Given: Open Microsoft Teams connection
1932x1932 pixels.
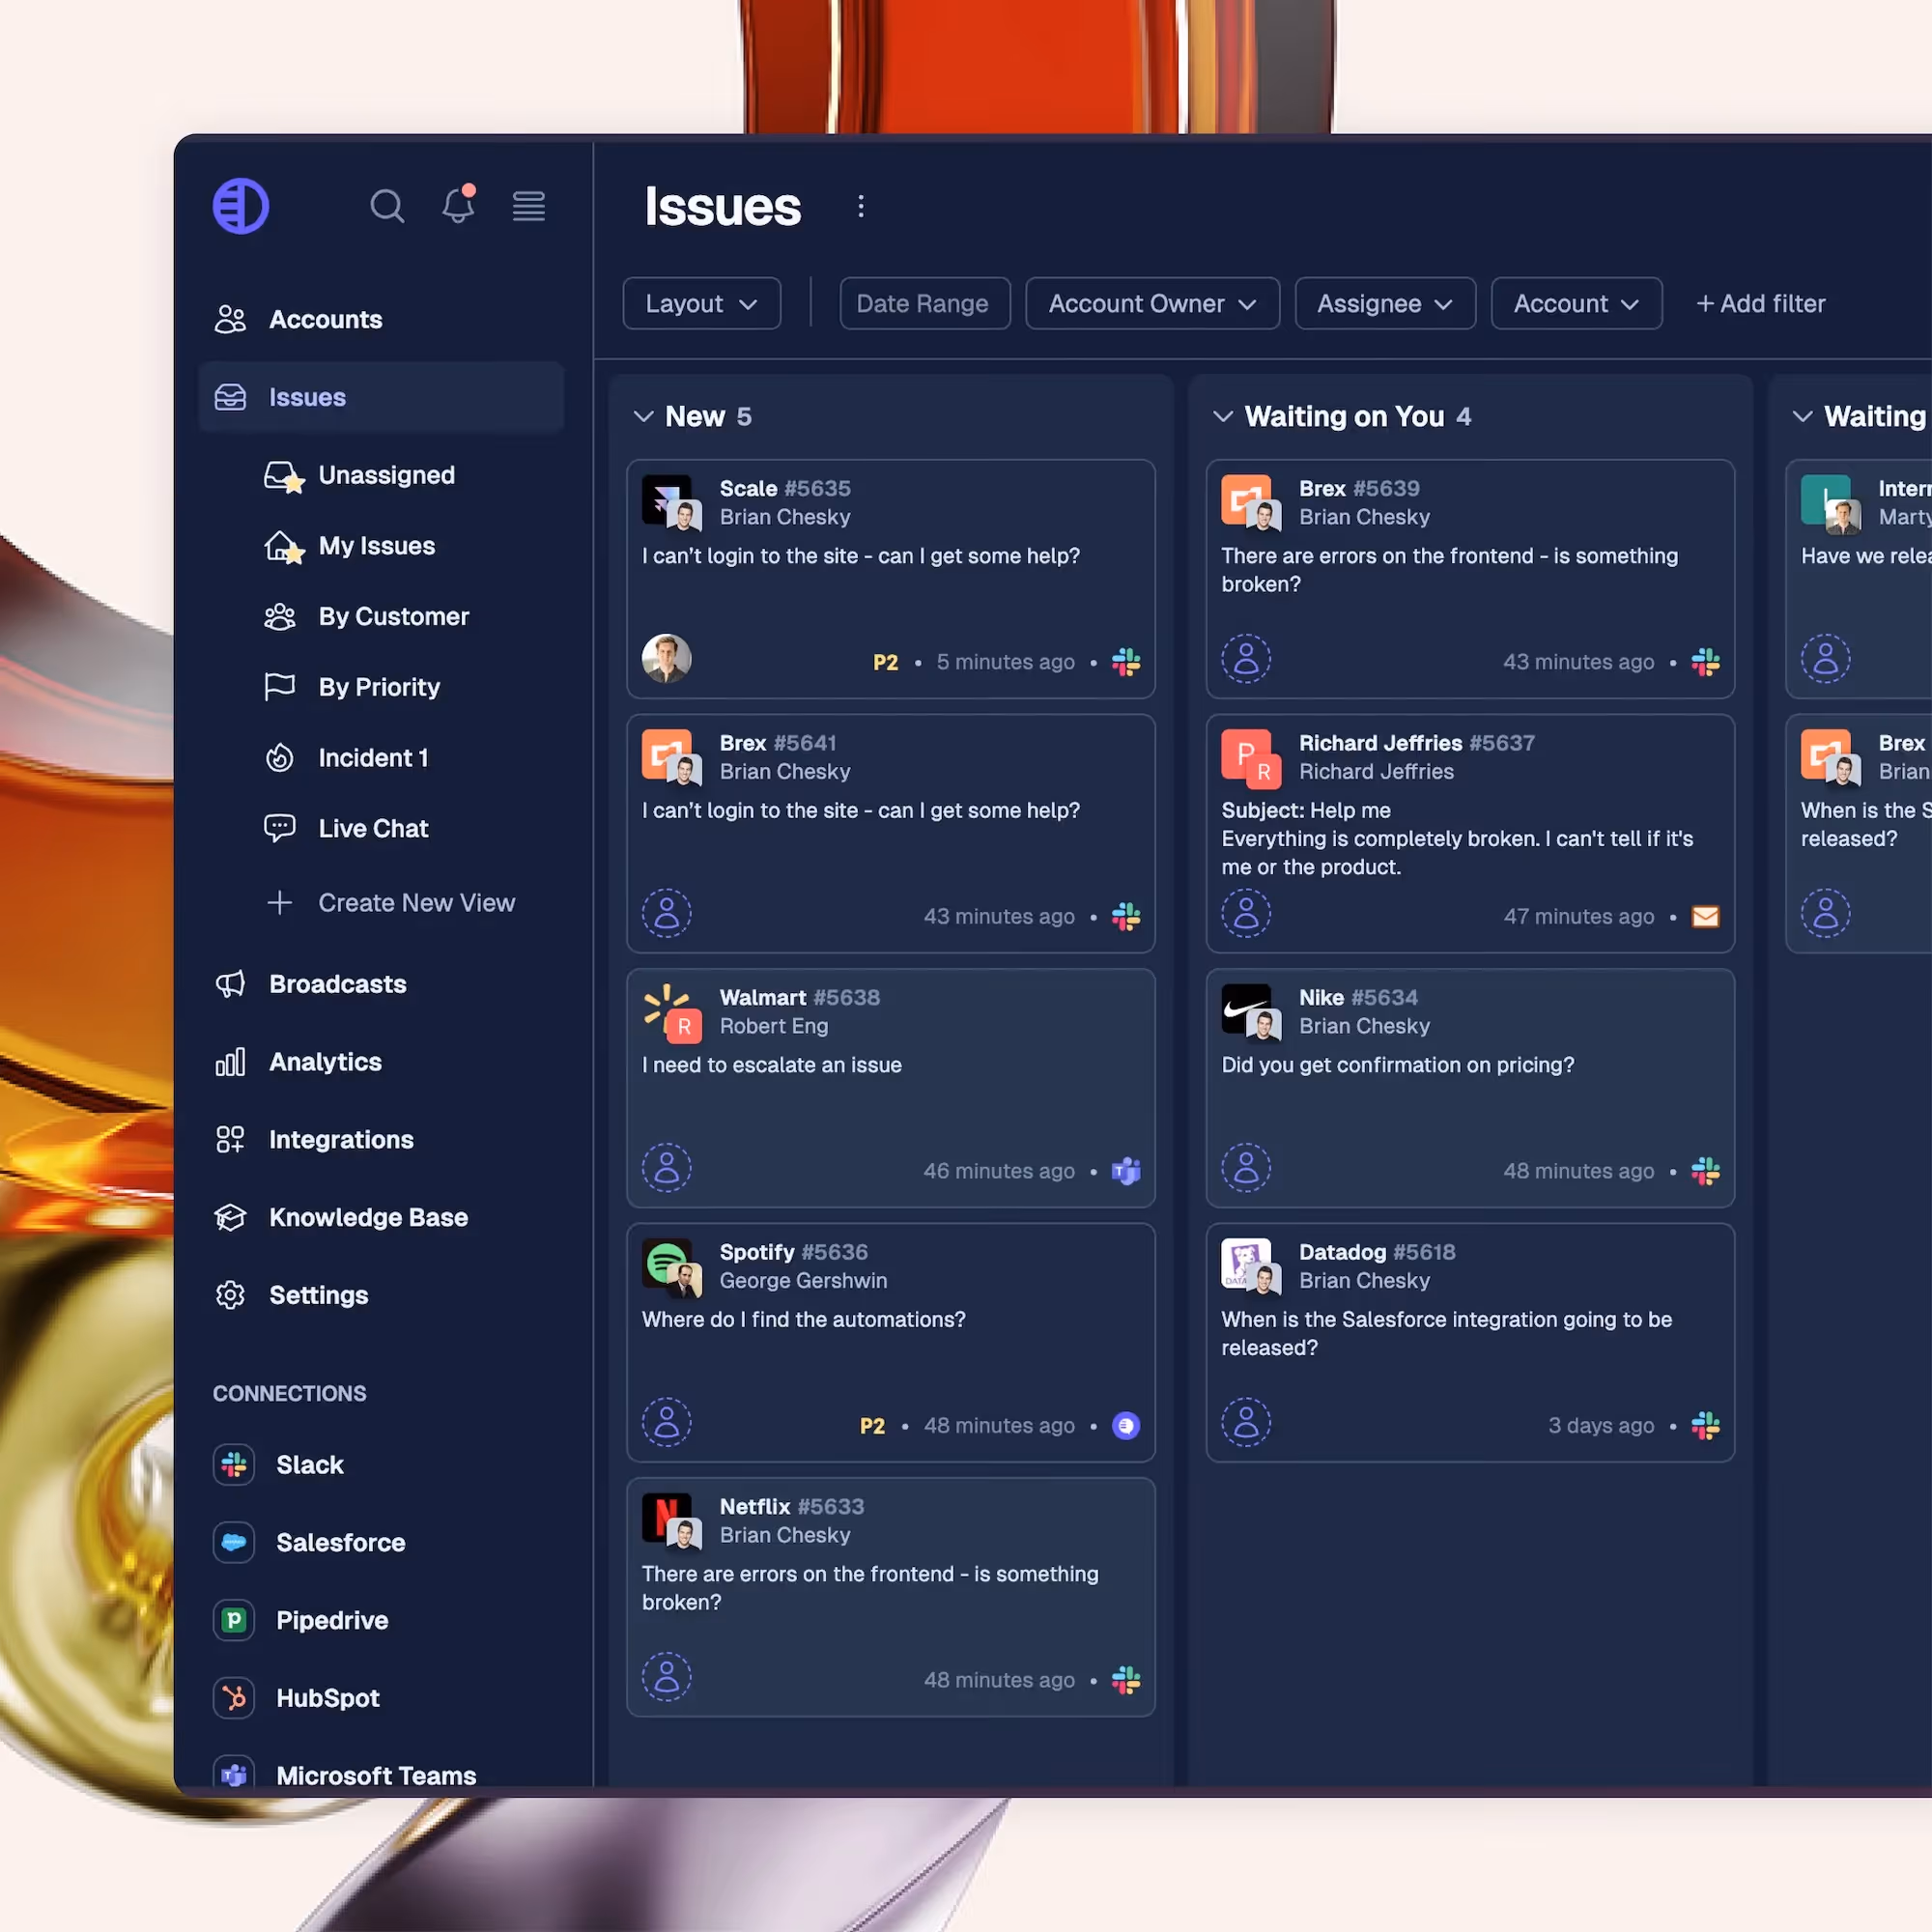Looking at the screenshot, I should coord(345,1775).
